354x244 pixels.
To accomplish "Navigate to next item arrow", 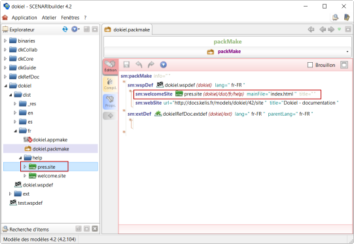I will coord(331,29).
